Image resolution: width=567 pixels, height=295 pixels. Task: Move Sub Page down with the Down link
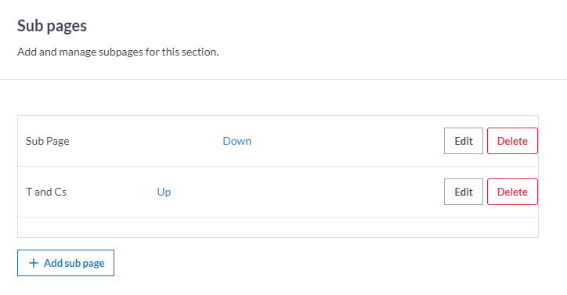point(237,141)
